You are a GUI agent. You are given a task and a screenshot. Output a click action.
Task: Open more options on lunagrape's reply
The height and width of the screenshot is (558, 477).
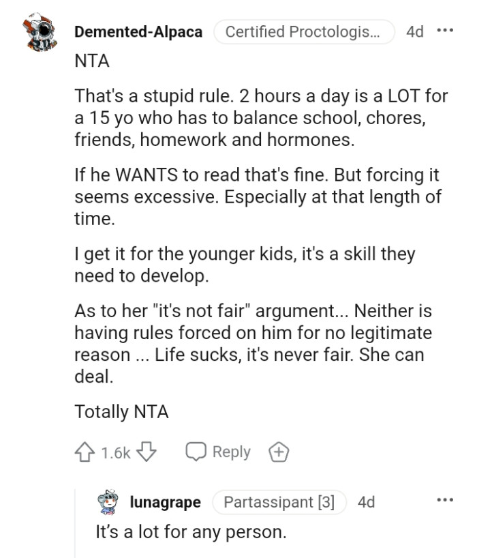point(444,501)
